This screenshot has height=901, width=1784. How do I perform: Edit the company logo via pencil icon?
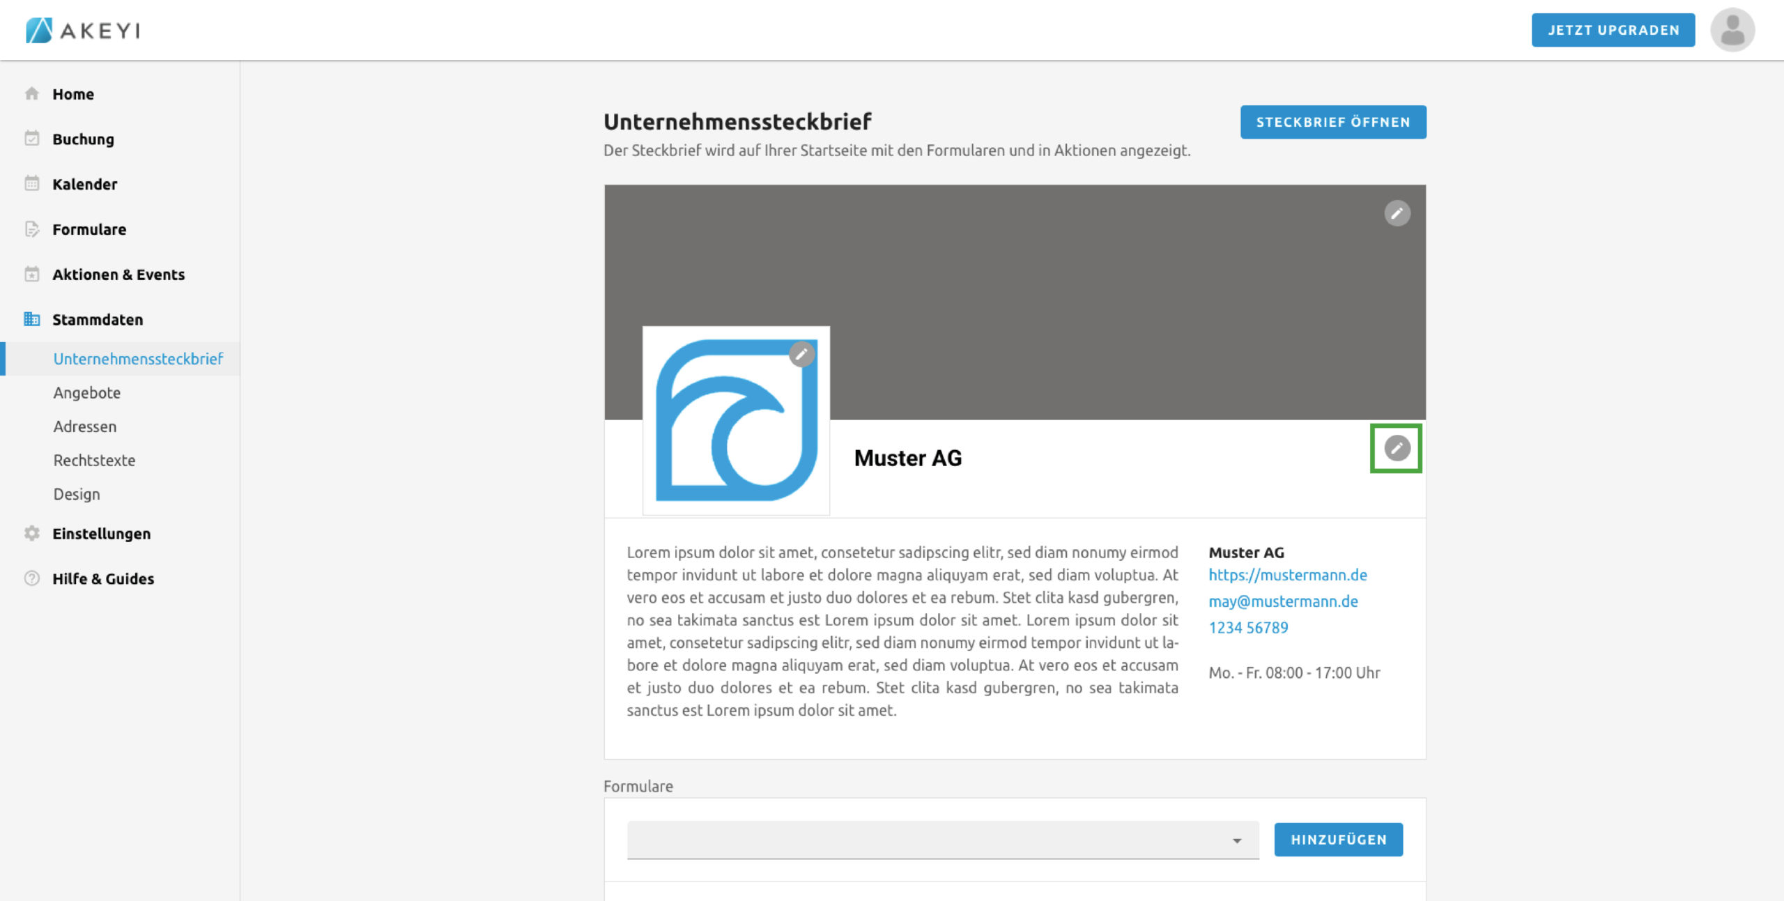click(x=801, y=355)
